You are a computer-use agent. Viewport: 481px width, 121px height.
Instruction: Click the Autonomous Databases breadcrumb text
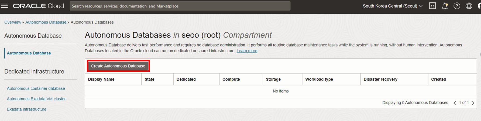pyautogui.click(x=92, y=22)
